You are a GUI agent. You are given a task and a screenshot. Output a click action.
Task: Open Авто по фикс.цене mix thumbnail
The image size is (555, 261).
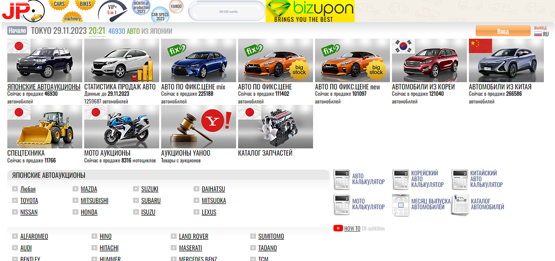coord(198,60)
